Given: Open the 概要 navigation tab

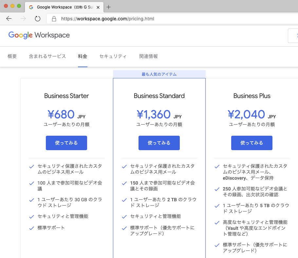Looking at the screenshot, I should (x=12, y=56).
